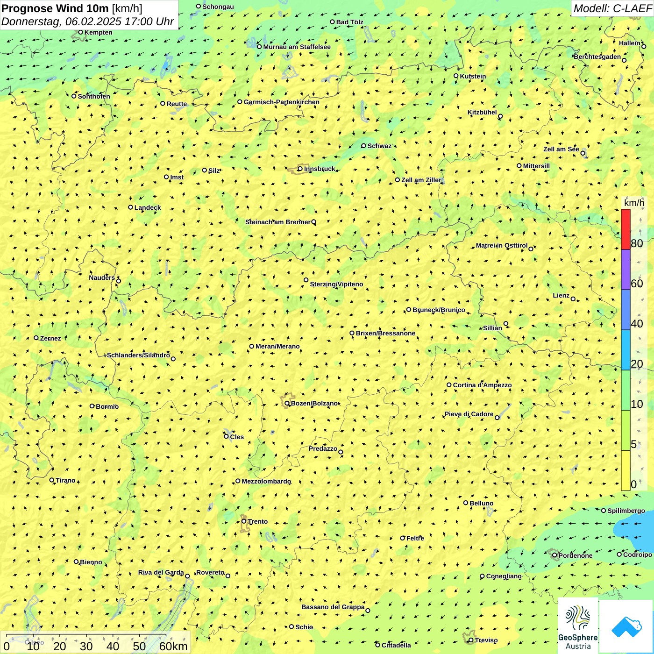Select the 'Berchtesgaden' label
This screenshot has width=654, height=654.
pos(597,57)
